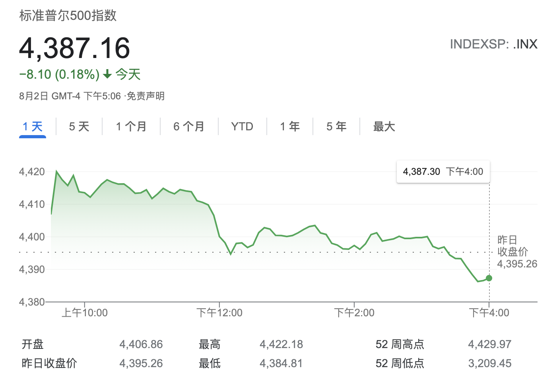Click the green down arrow icon
This screenshot has width=559, height=387.
(107, 74)
